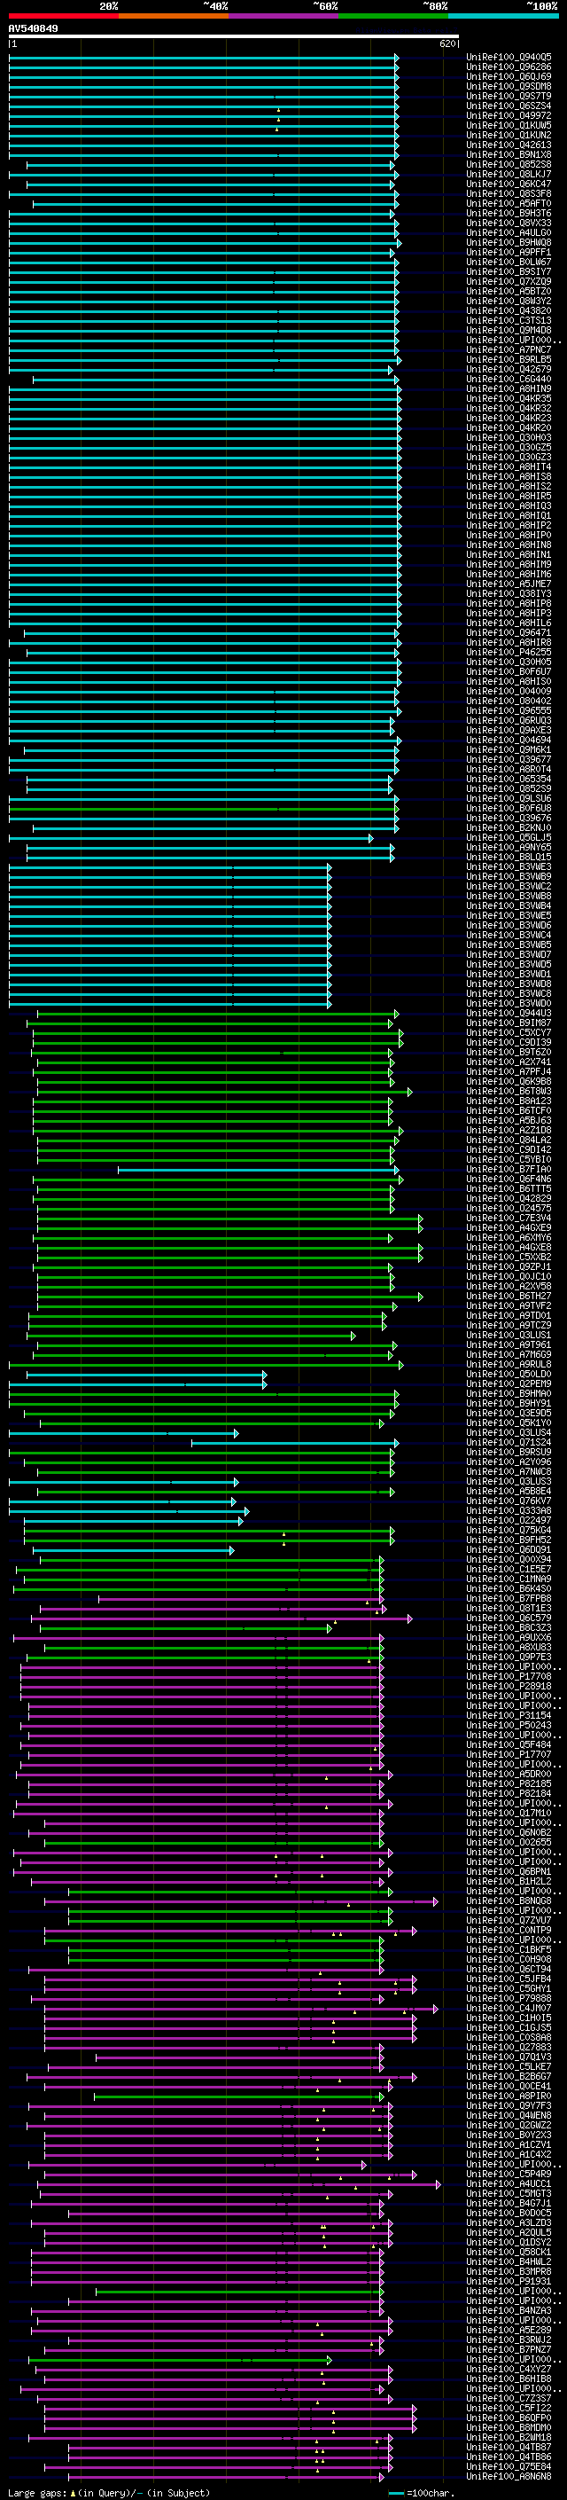The image size is (567, 2500).
Task: Click the Large gaps legend text
Action: click(x=109, y=2493)
